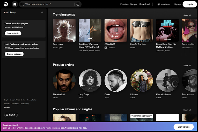The height and width of the screenshot is (132, 198).
Task: Open the English language selector
Action: click(11, 115)
